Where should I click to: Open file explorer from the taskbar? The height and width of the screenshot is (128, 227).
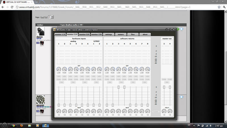(30, 125)
